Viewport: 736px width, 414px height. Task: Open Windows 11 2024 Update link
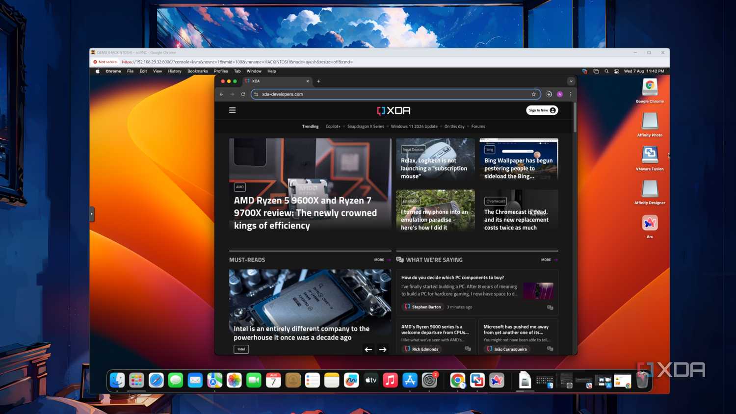(x=414, y=127)
